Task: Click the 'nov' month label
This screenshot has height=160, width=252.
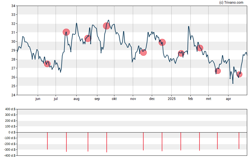Action: [133, 99]
